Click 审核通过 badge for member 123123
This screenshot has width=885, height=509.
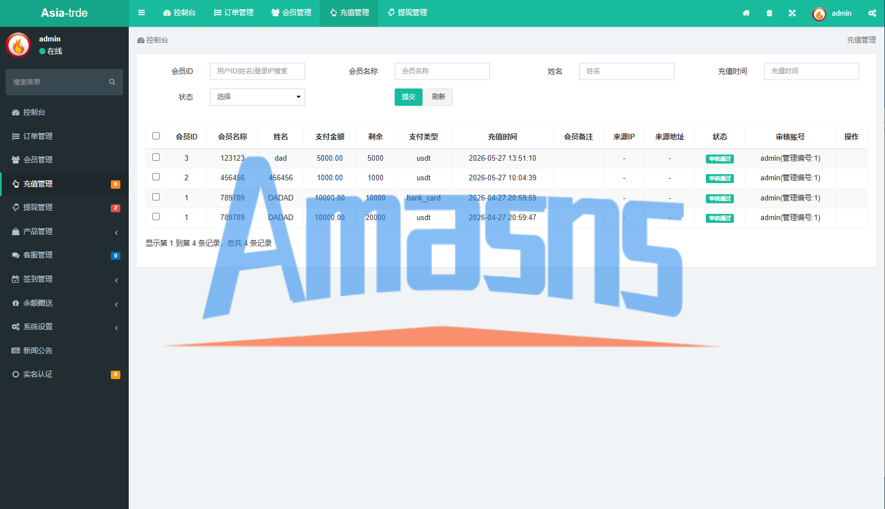click(720, 158)
